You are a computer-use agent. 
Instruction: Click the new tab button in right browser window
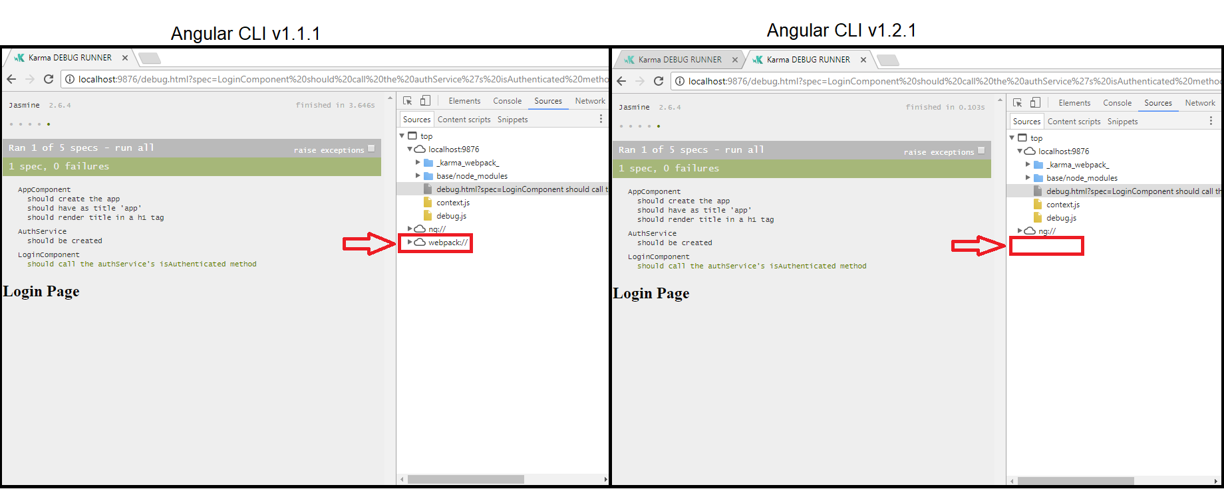click(888, 60)
